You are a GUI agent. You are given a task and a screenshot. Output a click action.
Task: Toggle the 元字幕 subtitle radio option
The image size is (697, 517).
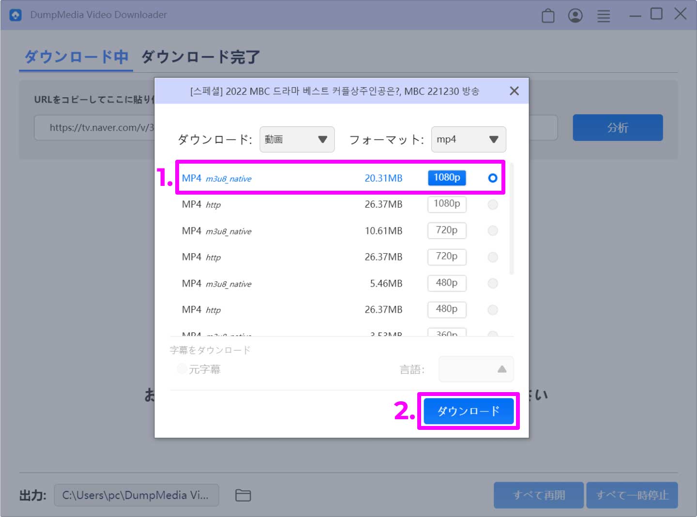182,369
